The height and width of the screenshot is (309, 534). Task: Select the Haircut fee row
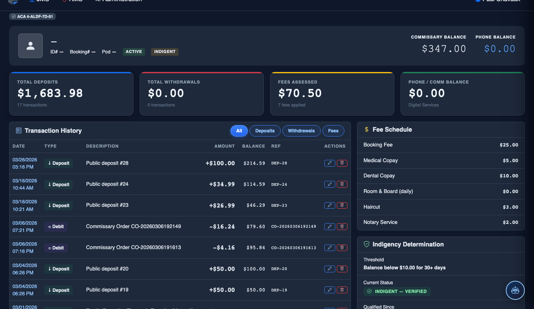click(441, 207)
